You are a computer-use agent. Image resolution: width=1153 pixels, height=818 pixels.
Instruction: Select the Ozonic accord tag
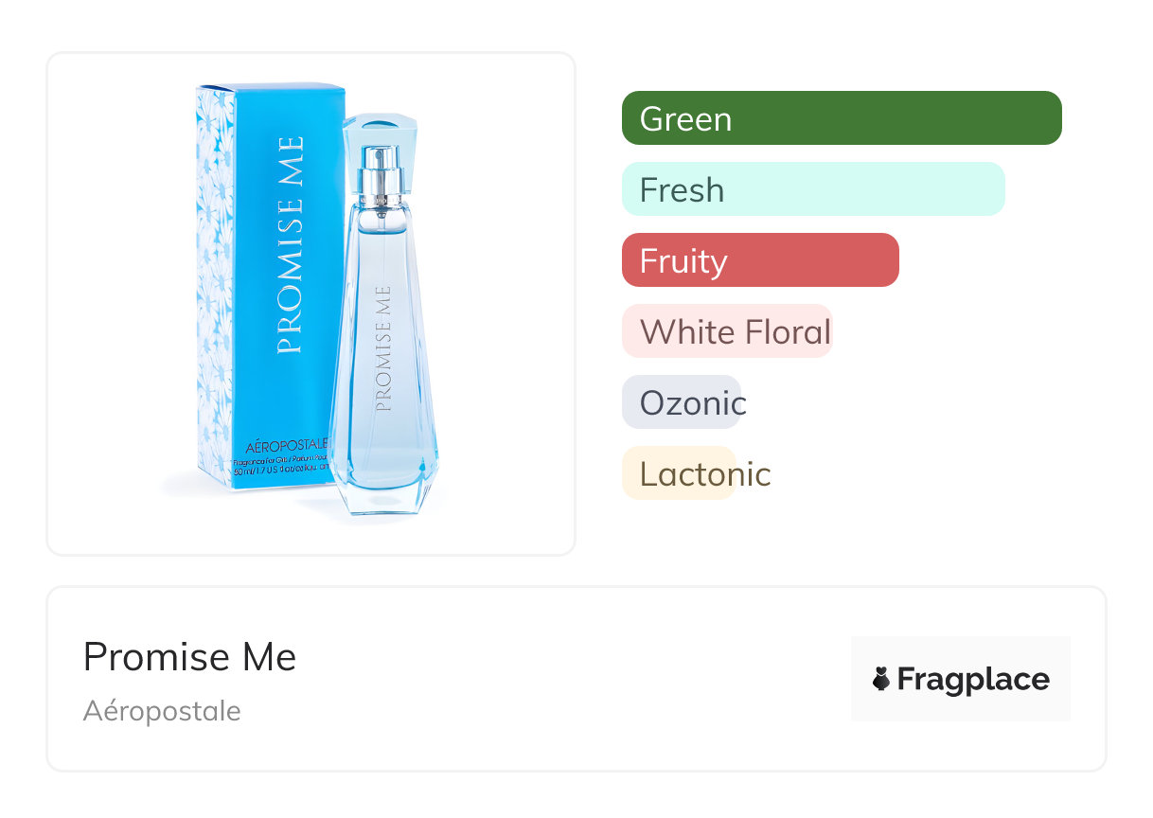coord(683,402)
